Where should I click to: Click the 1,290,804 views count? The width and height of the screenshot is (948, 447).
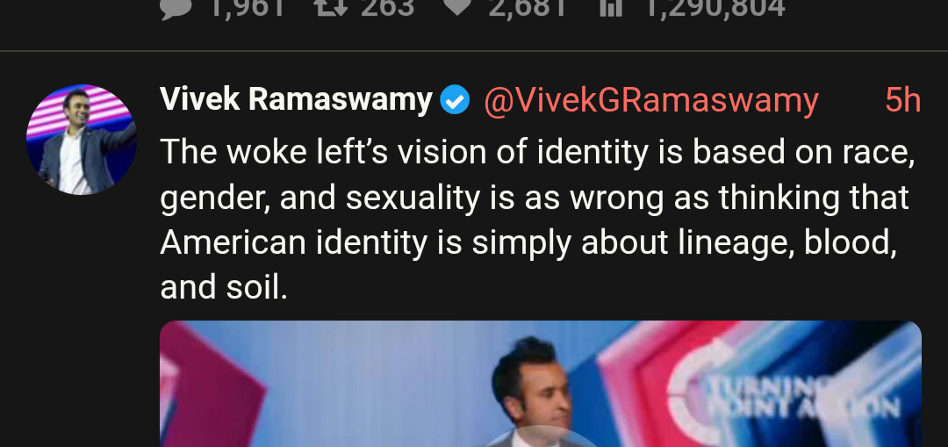[716, 8]
